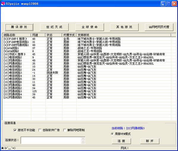Click the 连接状态 box scroll down arrow
Screen dimensions: 178x151
83,142
